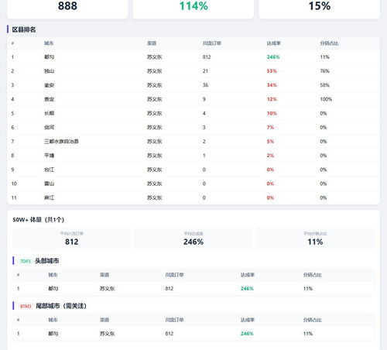
Task: Select the 剑河 city cell
Action: [x=49, y=127]
